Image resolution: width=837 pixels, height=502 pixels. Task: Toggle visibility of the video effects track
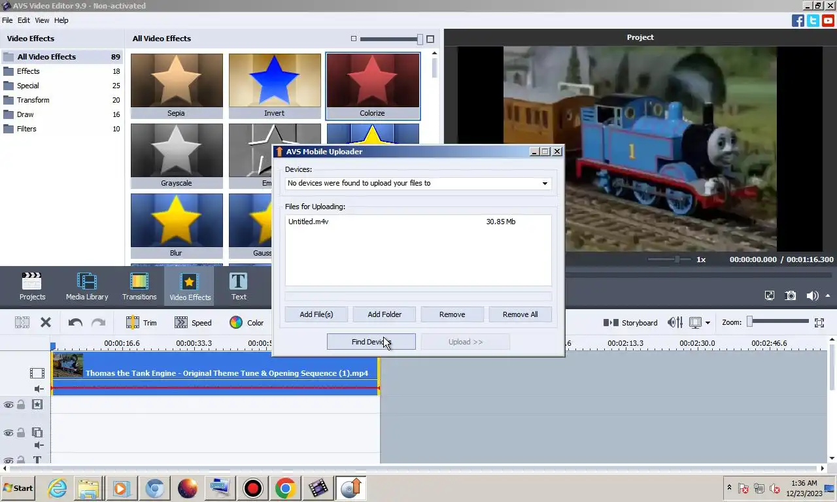tap(9, 405)
